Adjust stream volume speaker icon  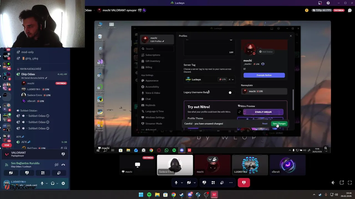coord(333,182)
